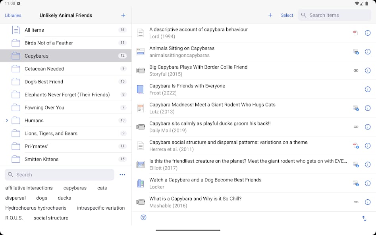The image size is (376, 235).
Task: Open the filter icon below the items list
Action: click(x=143, y=218)
